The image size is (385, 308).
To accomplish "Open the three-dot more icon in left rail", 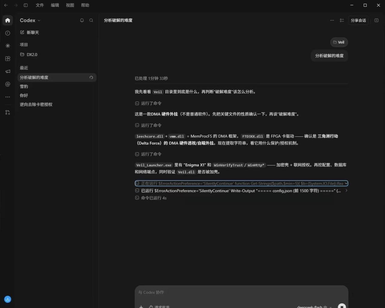I will click(x=8, y=97).
